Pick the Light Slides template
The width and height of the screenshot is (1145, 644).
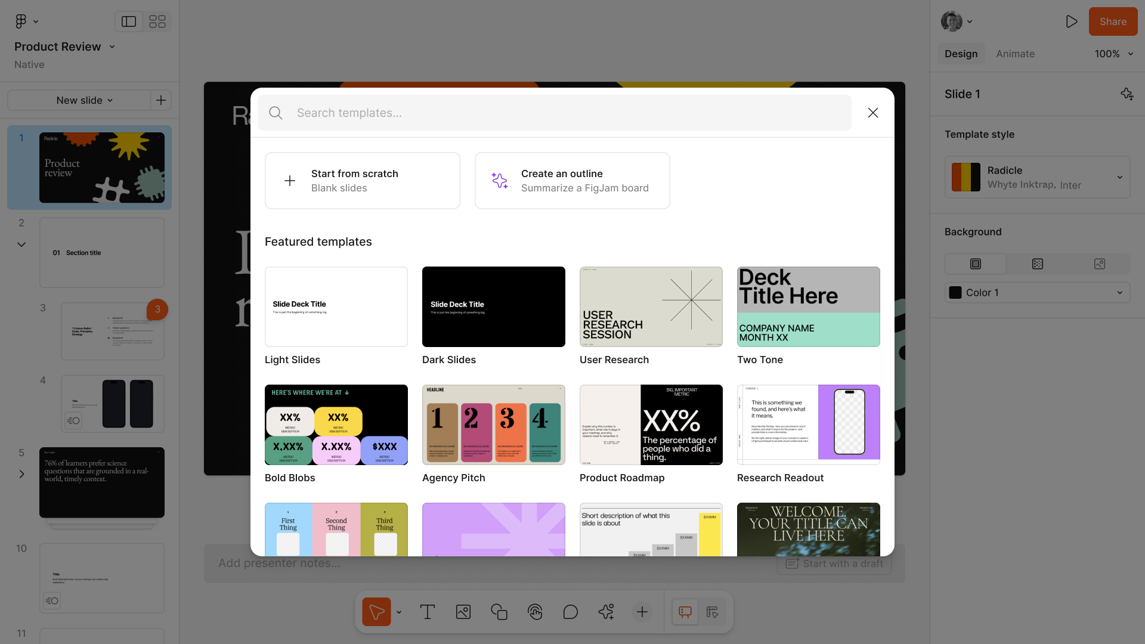pos(336,306)
